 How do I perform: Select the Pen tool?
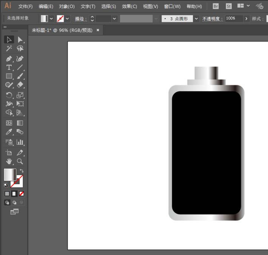(9, 59)
